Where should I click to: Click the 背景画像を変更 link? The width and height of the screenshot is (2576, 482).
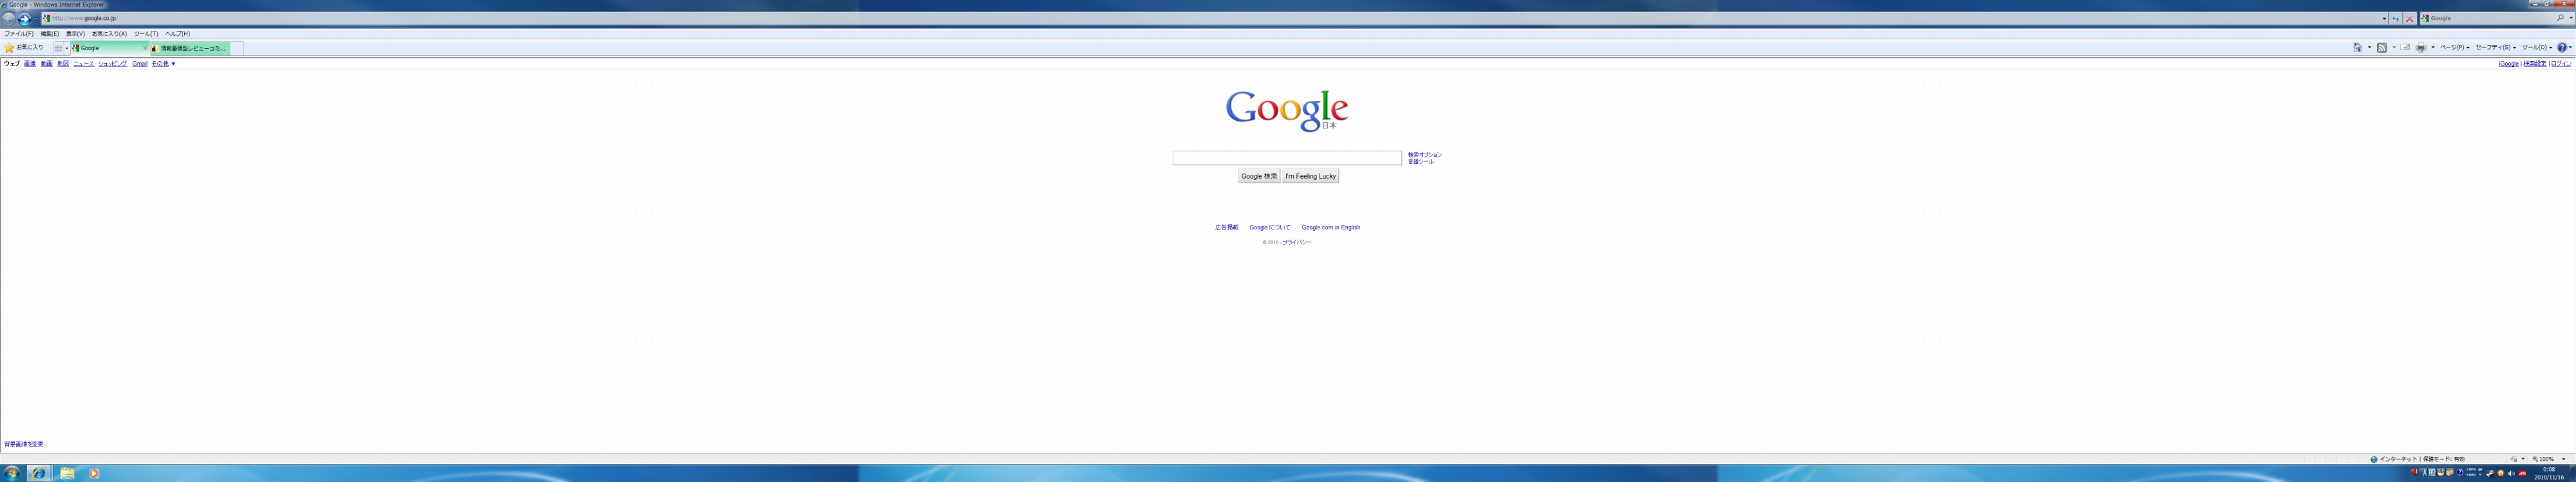pyautogui.click(x=24, y=444)
